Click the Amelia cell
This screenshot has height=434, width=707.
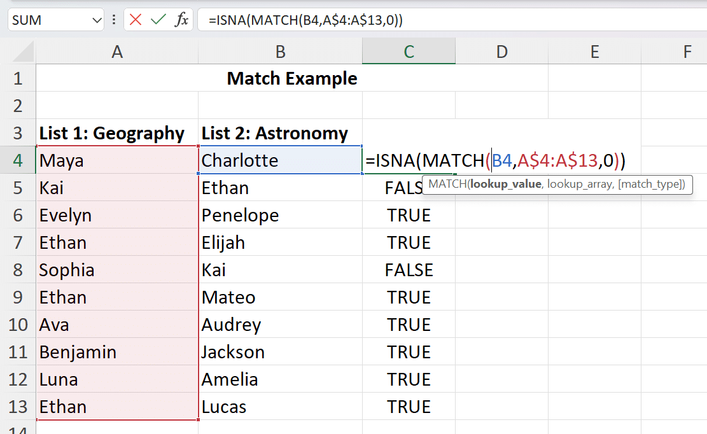(280, 379)
